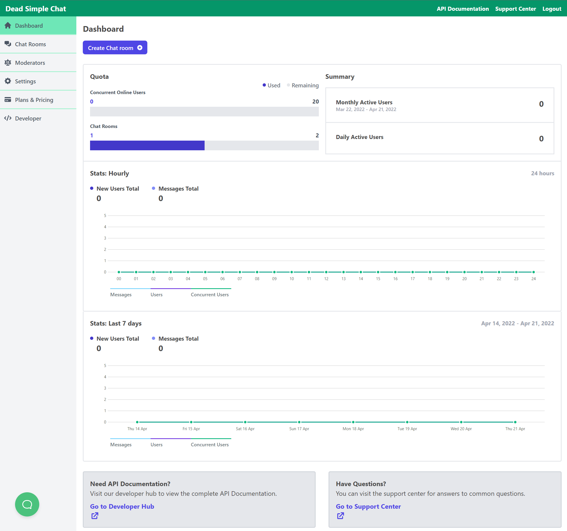Click the 'Summary' section heading
567x531 pixels.
pyautogui.click(x=340, y=76)
